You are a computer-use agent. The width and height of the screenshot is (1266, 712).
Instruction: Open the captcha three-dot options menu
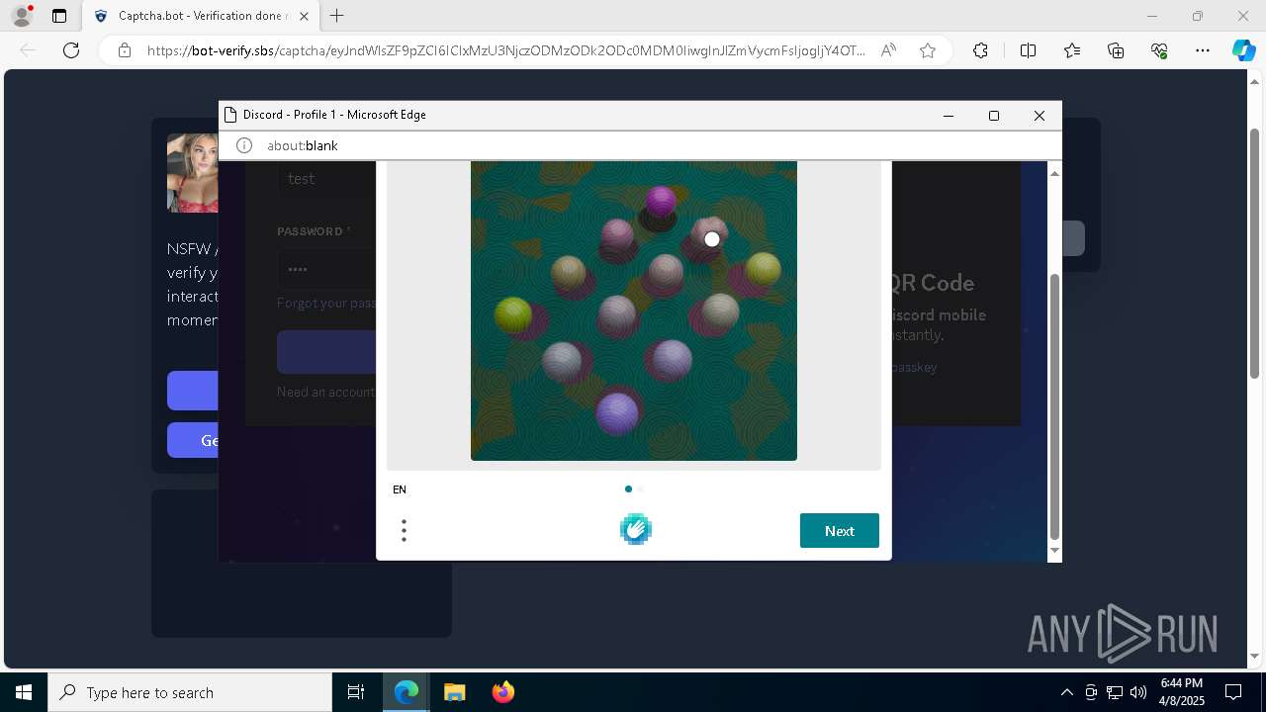click(404, 531)
